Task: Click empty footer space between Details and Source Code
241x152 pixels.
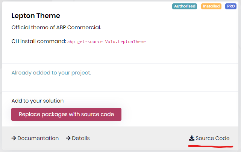Action: (139, 139)
